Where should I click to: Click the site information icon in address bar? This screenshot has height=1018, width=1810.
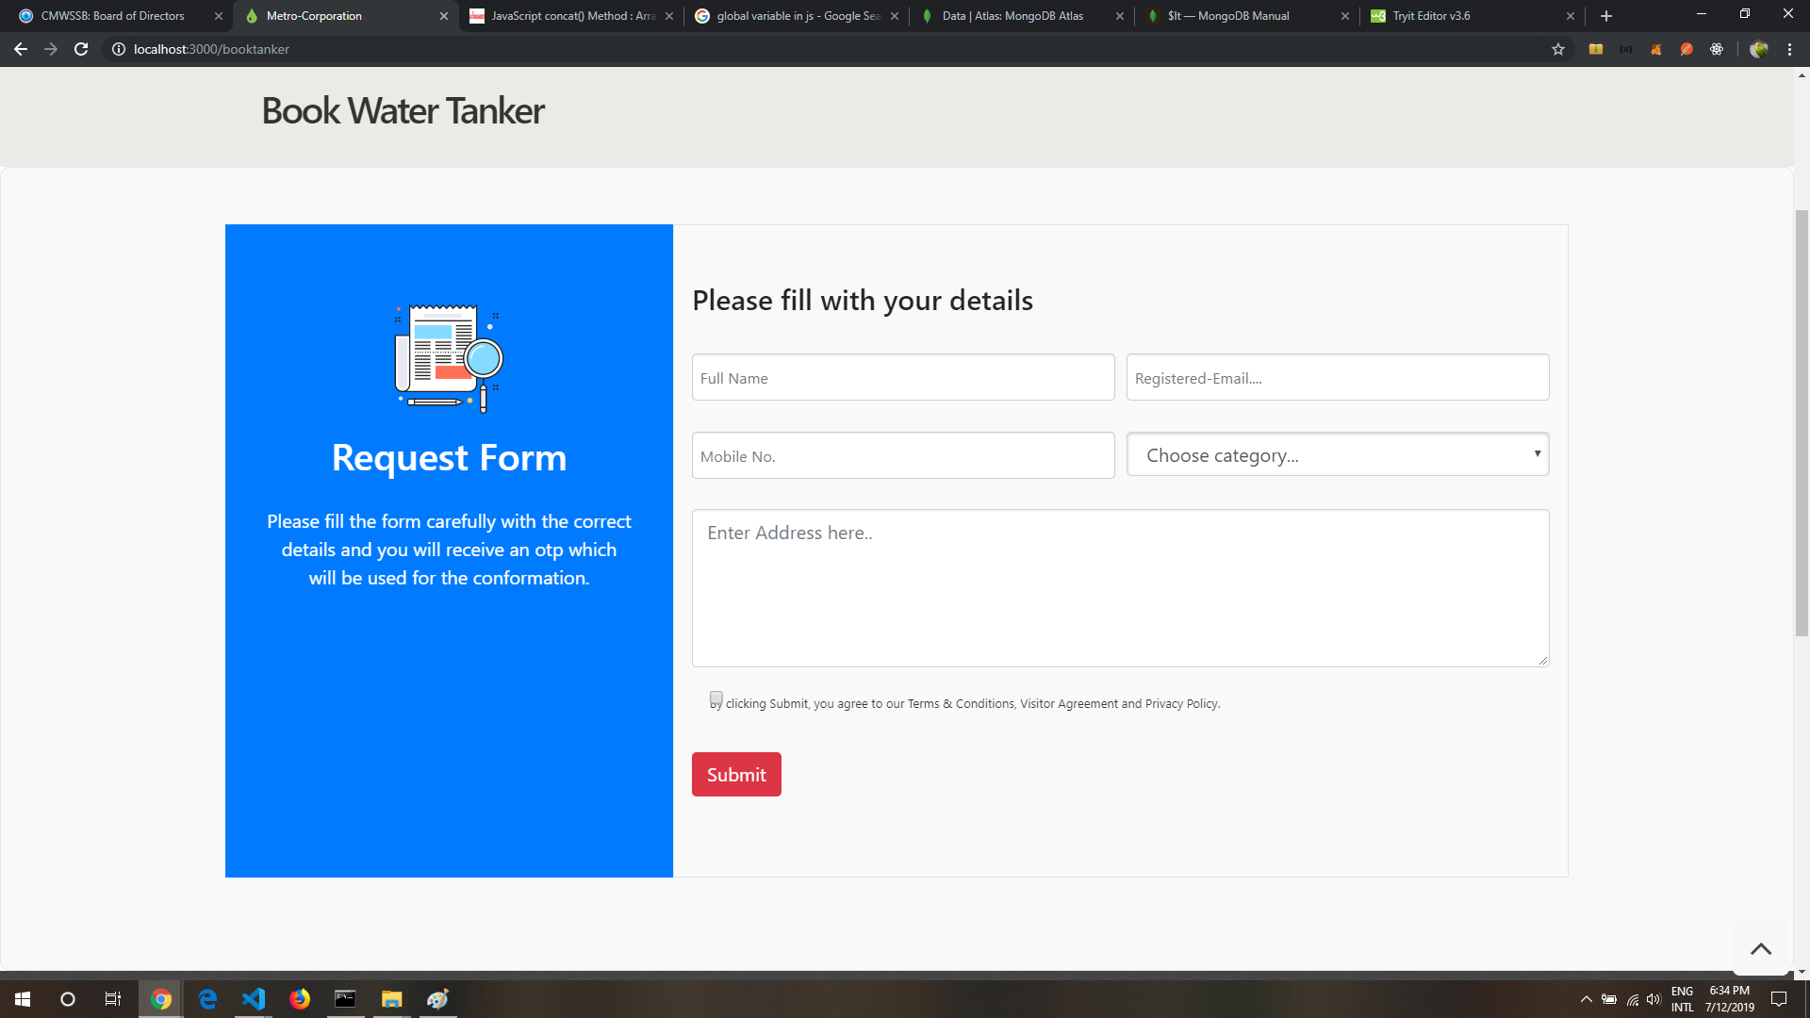coord(119,49)
